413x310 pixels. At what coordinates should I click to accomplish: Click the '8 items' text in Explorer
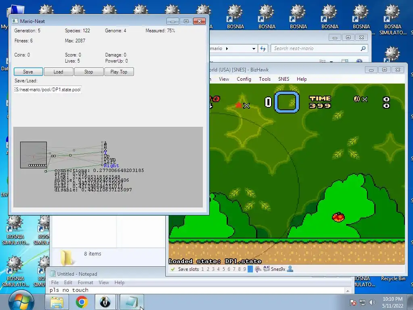[92, 253]
